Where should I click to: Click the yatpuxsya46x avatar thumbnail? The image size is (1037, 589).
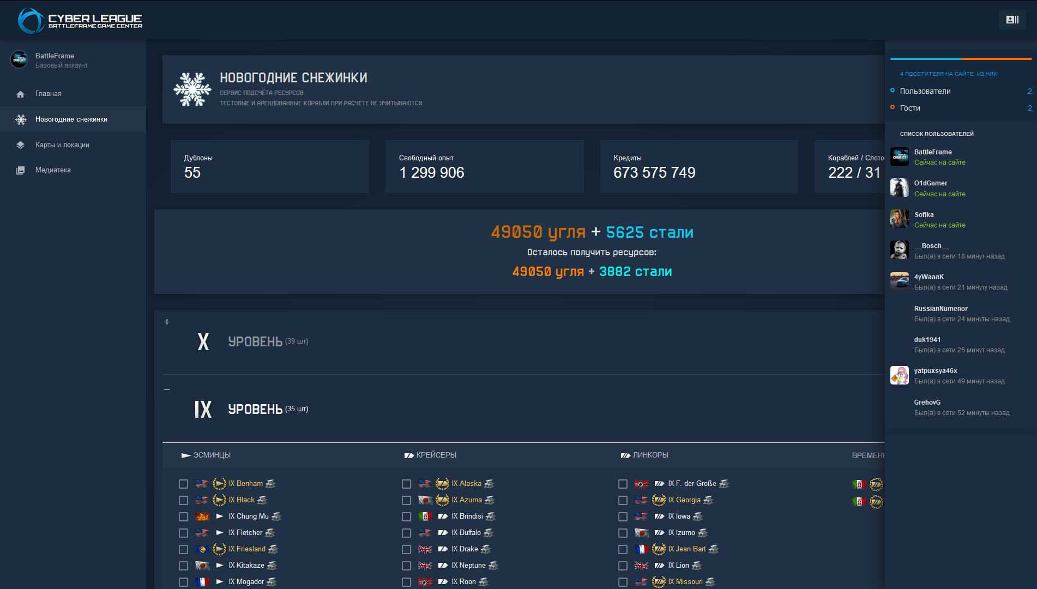(899, 375)
